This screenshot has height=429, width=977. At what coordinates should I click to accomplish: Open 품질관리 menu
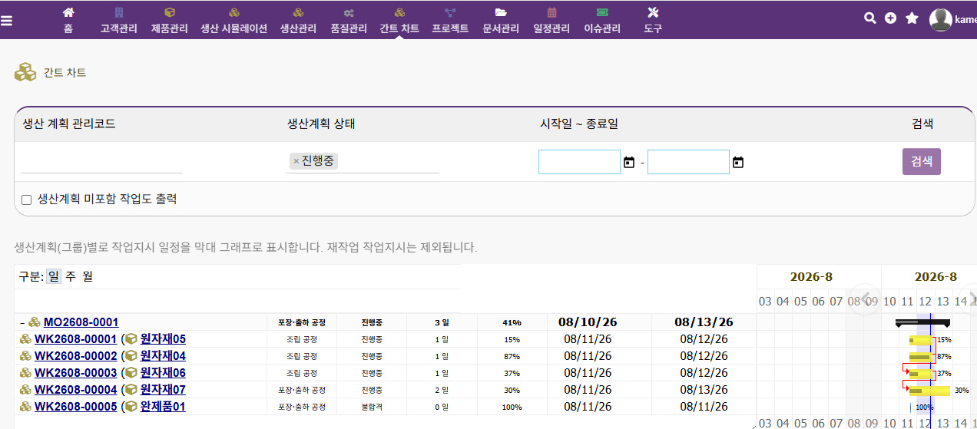pos(349,21)
